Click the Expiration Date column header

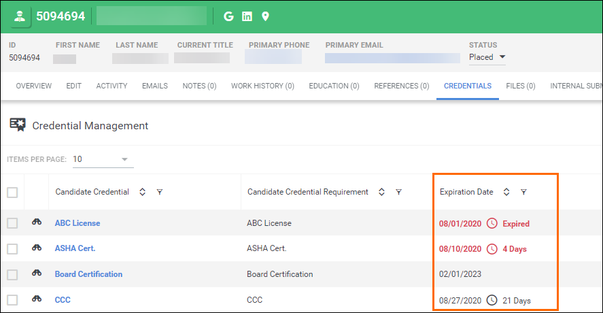point(466,192)
